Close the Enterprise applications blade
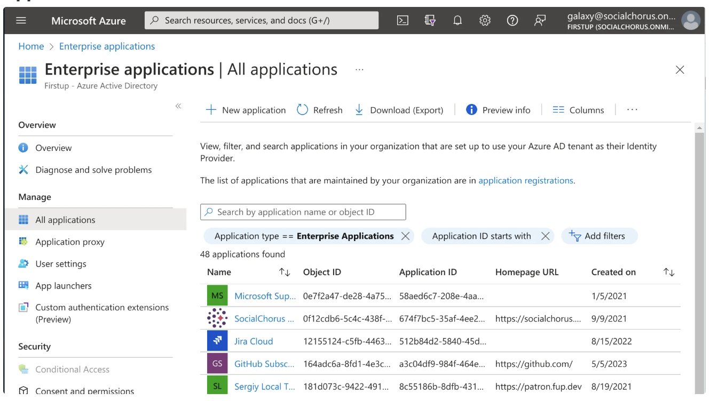Viewport: 710px width, 401px height. tap(680, 70)
